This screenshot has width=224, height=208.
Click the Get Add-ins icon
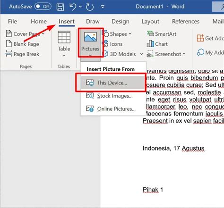200,38
